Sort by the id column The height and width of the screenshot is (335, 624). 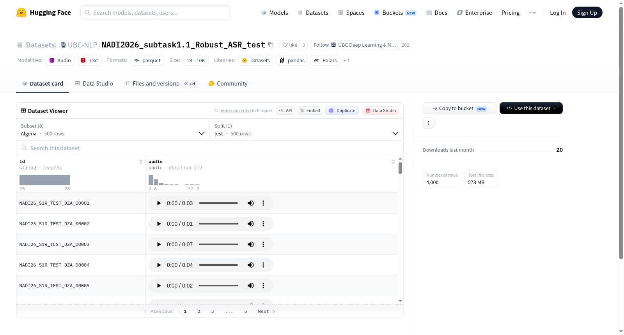pos(141,161)
